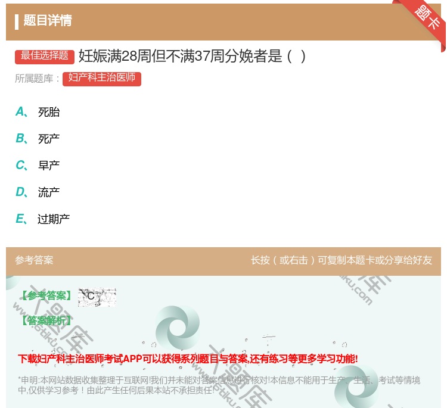Pick answer option D 流产
The height and width of the screenshot is (408, 447).
pos(38,192)
